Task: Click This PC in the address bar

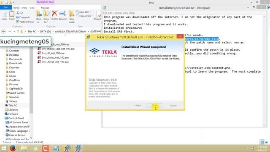Action: (32, 32)
